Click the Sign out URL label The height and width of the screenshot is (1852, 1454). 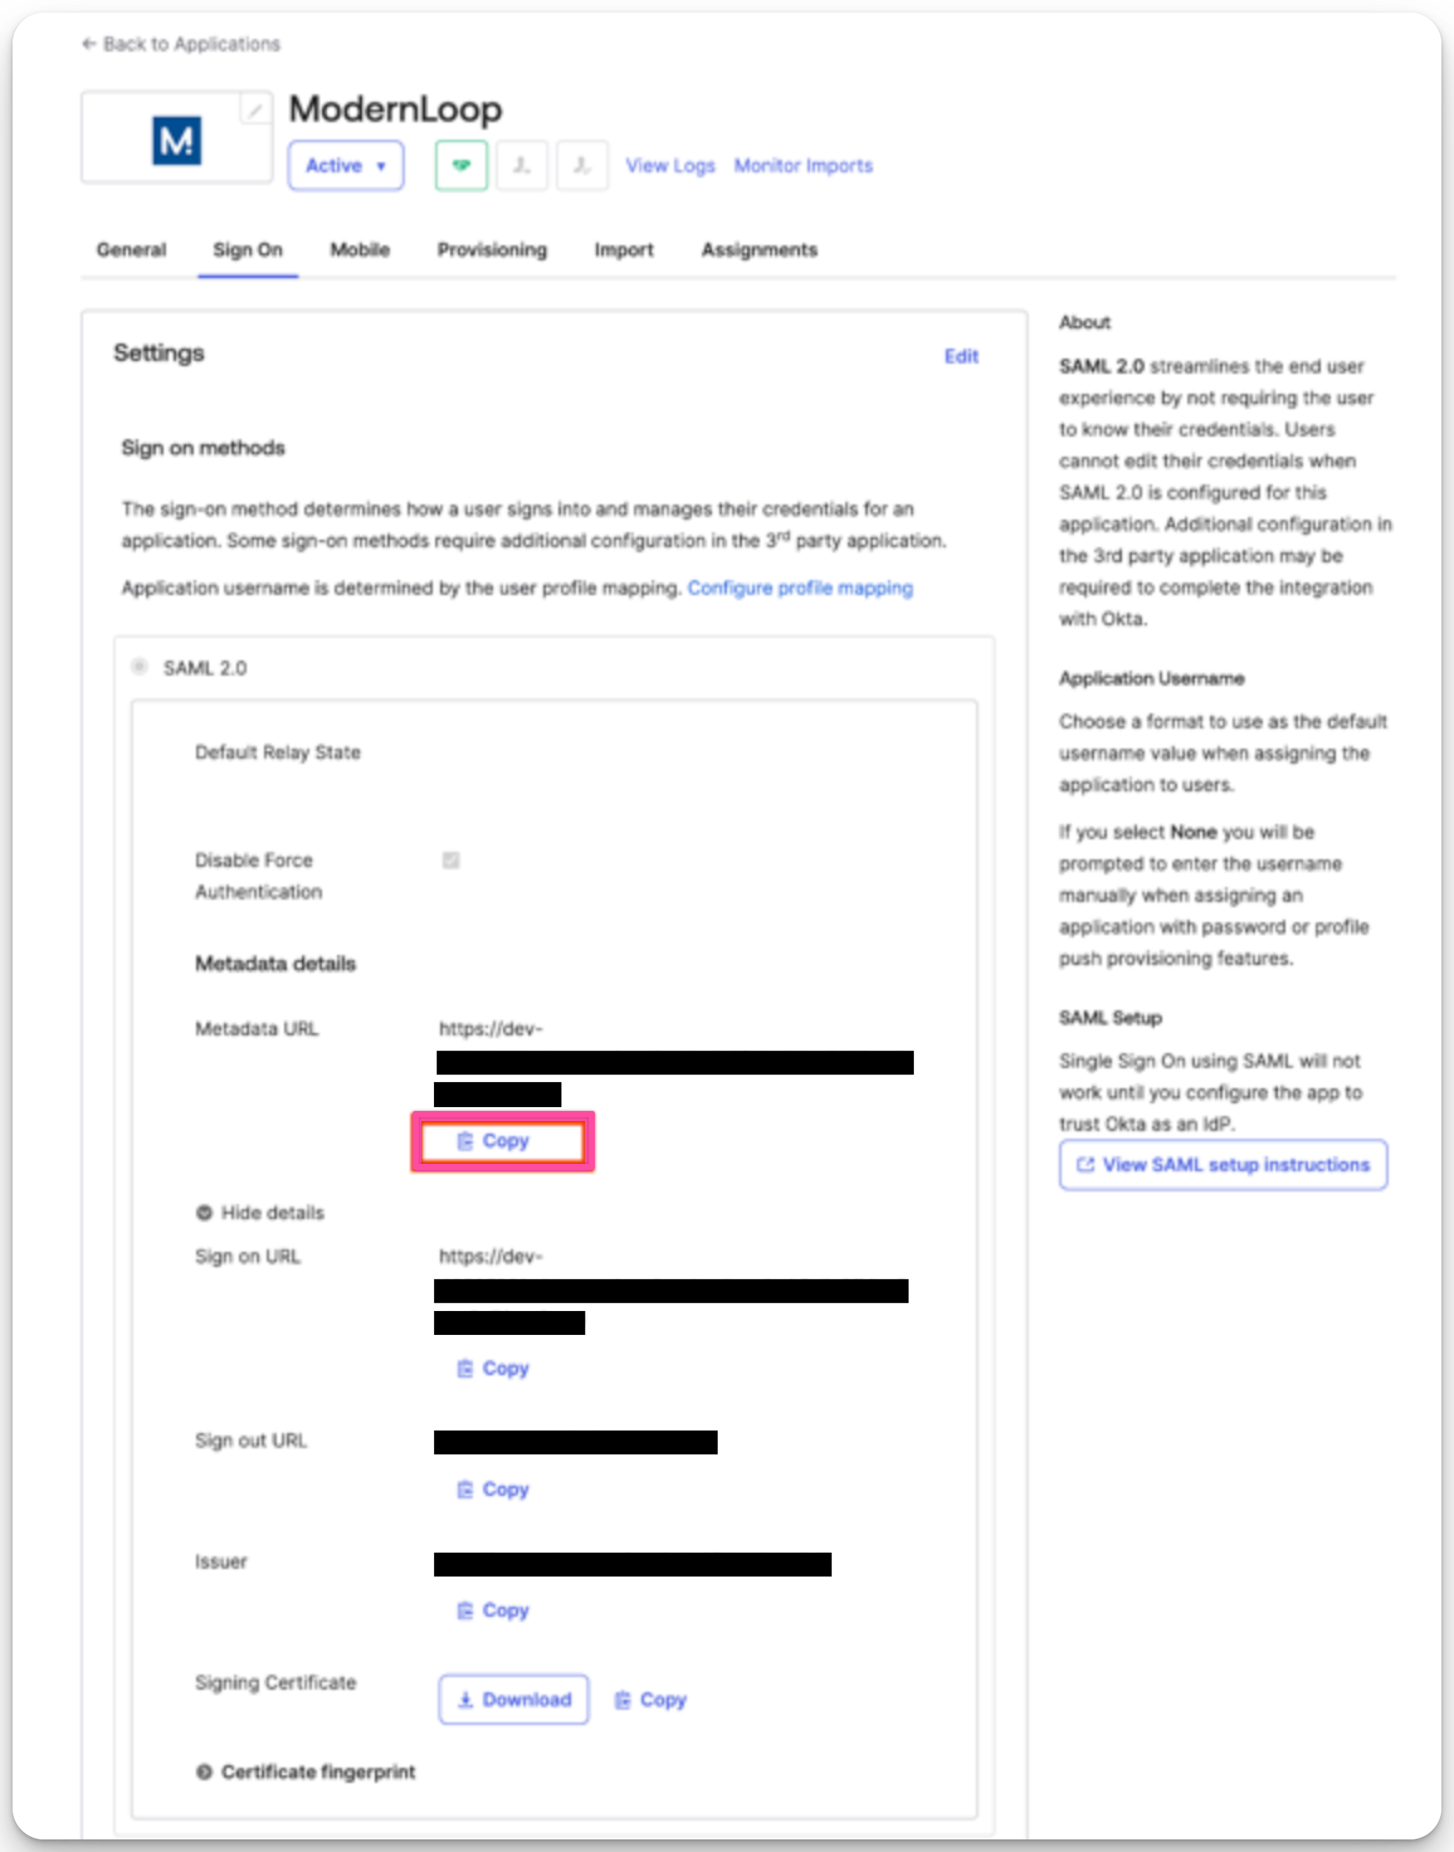(251, 1440)
